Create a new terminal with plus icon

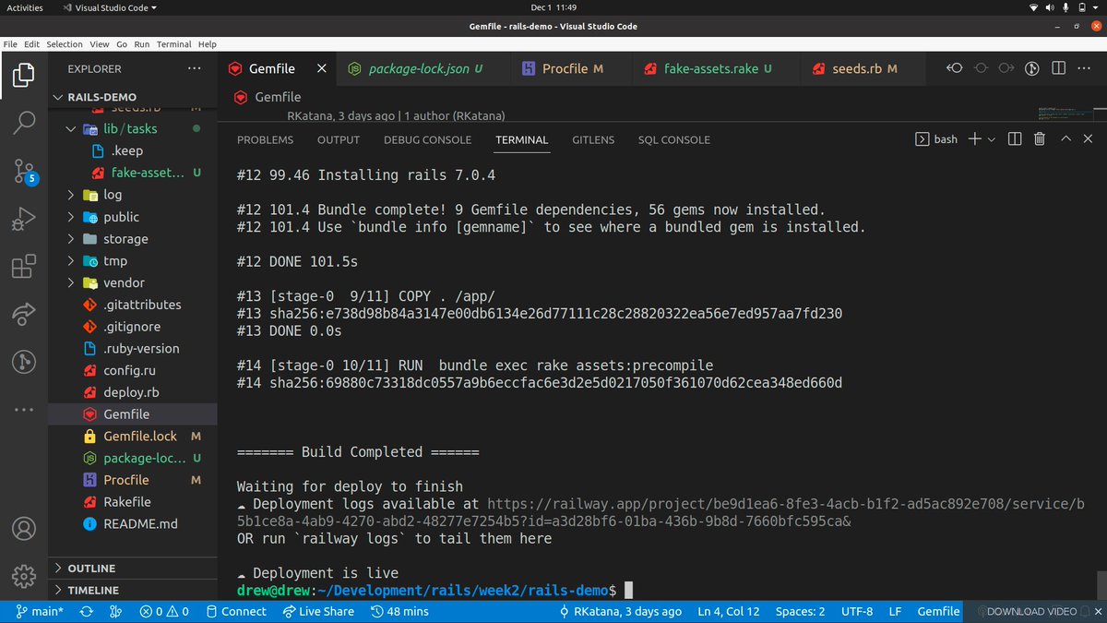tap(974, 139)
